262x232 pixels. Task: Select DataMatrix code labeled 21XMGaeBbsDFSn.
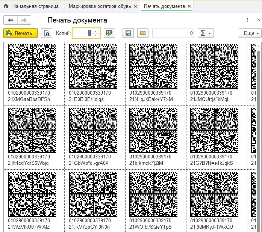click(x=32, y=66)
